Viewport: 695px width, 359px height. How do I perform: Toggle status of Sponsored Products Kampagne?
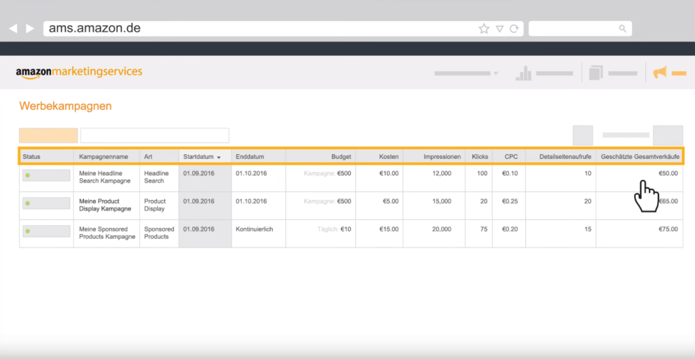coord(46,231)
